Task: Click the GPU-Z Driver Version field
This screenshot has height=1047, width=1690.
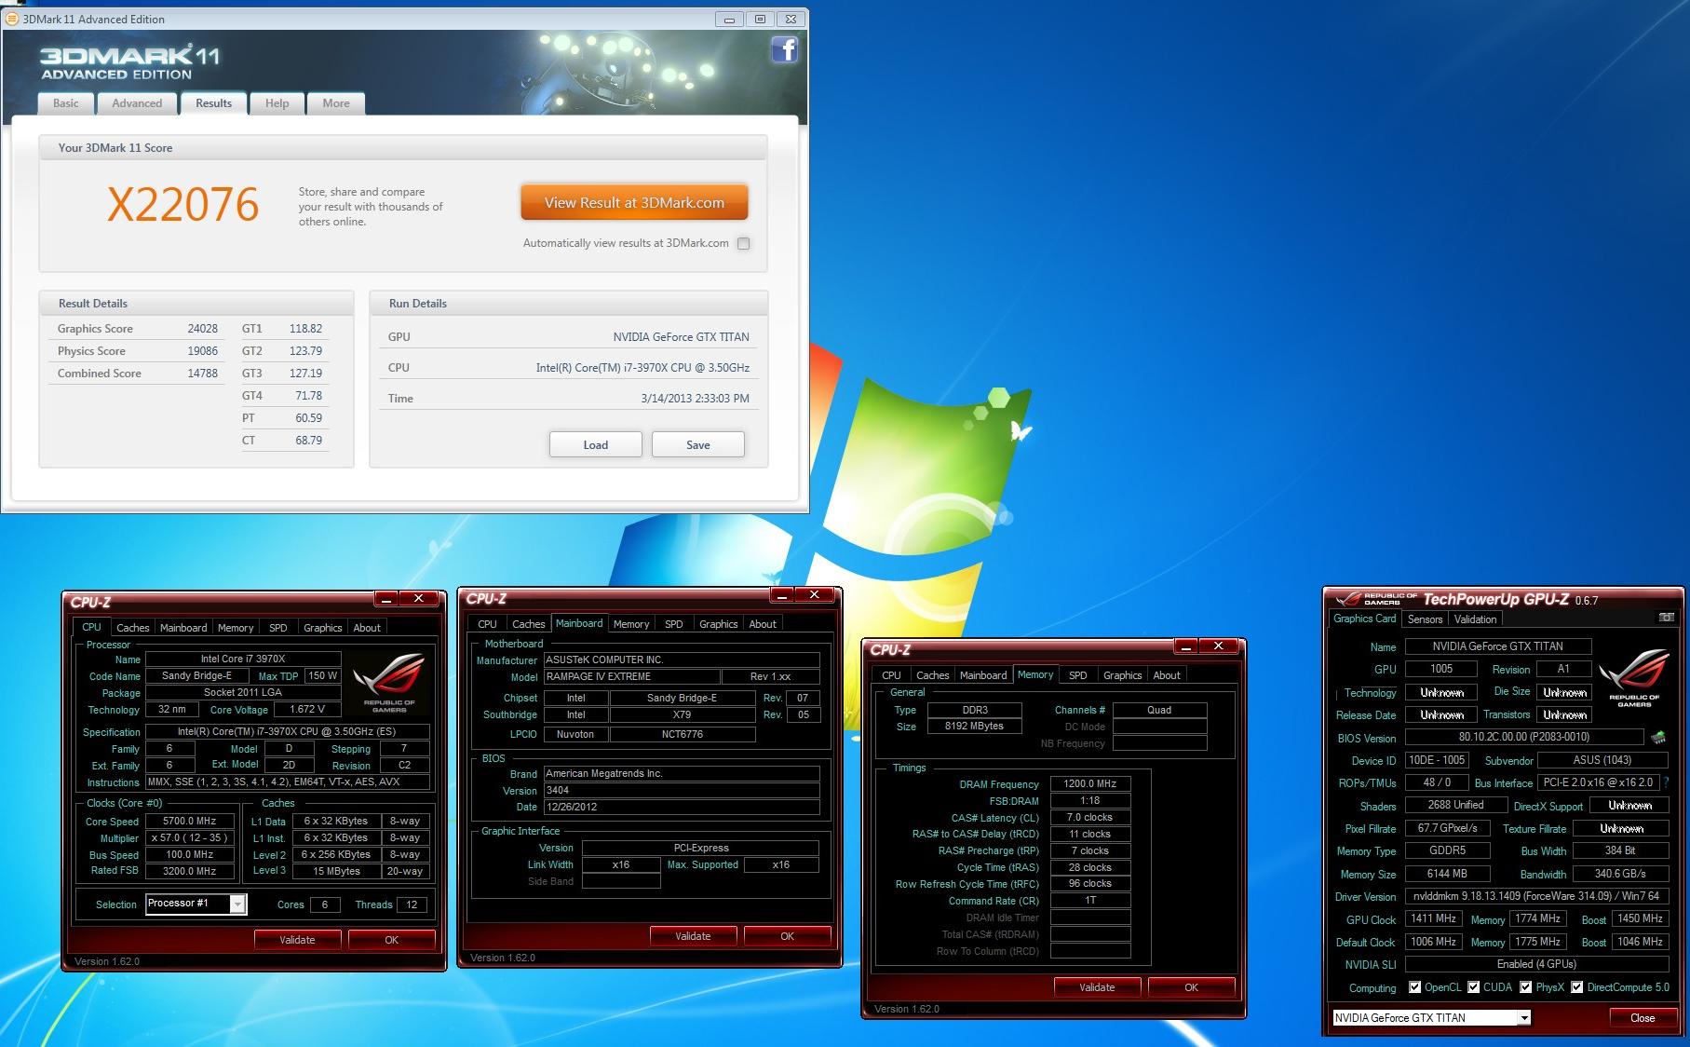Action: point(1535,896)
